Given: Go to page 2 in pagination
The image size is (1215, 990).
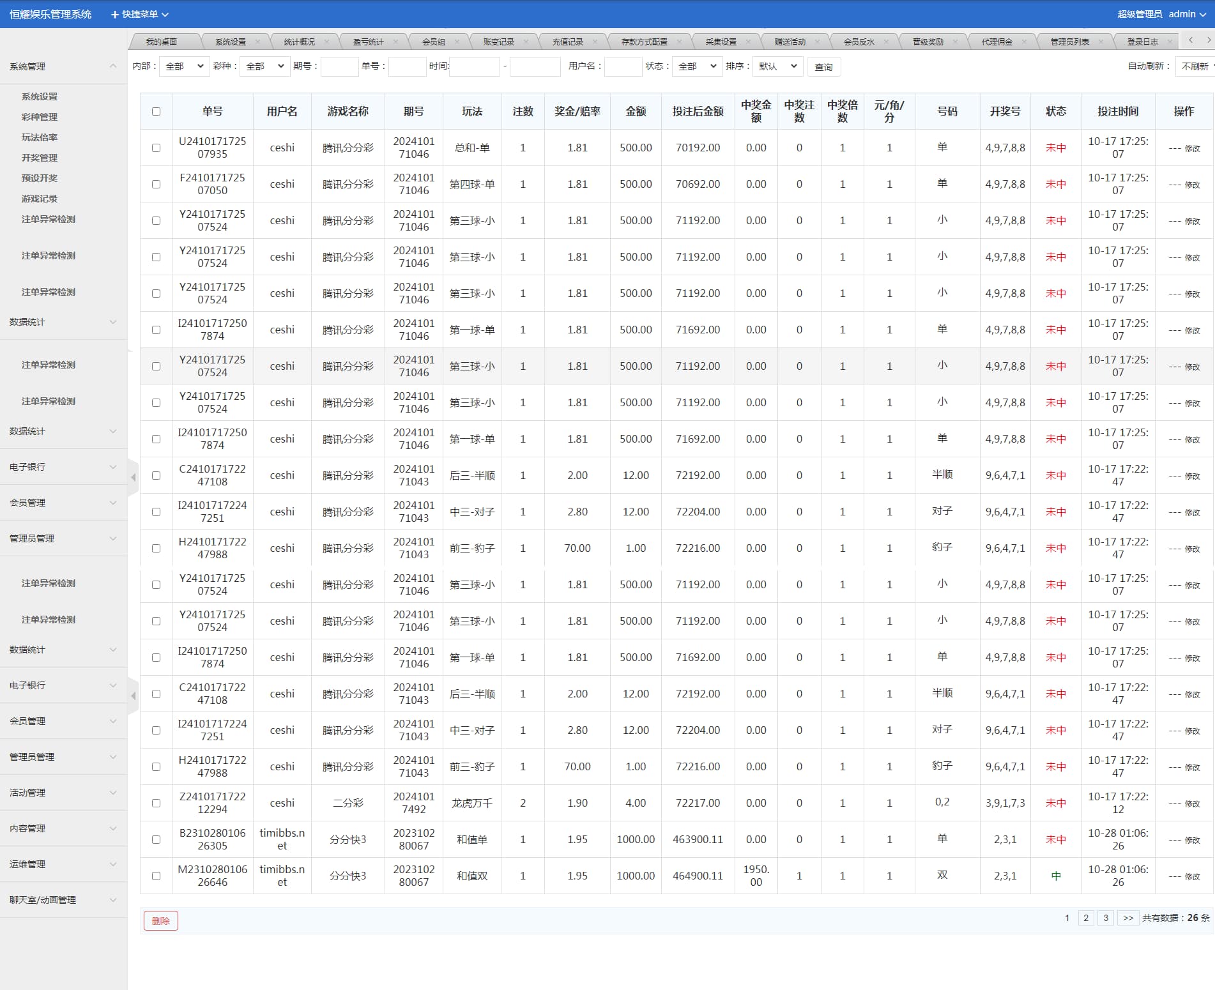Looking at the screenshot, I should point(1085,918).
